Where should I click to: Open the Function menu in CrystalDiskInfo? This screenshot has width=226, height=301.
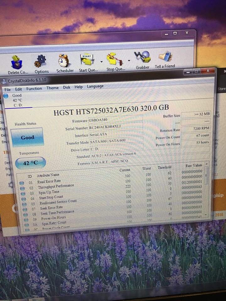coord(34,88)
